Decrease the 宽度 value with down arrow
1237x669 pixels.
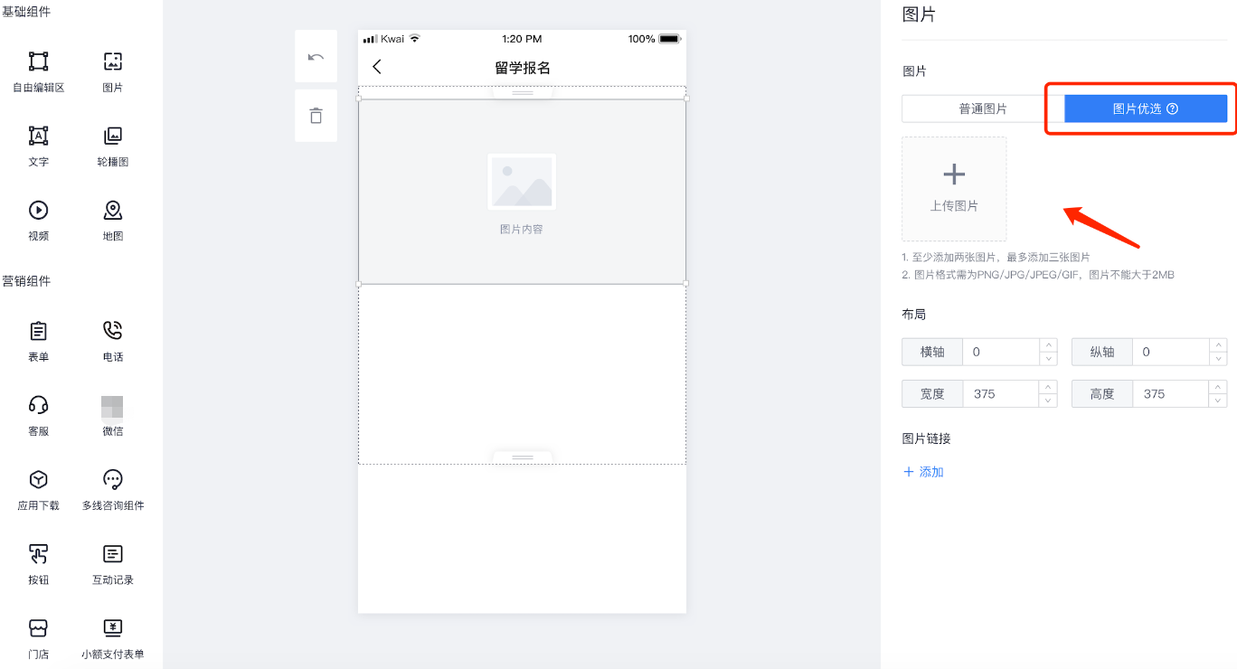click(1049, 400)
